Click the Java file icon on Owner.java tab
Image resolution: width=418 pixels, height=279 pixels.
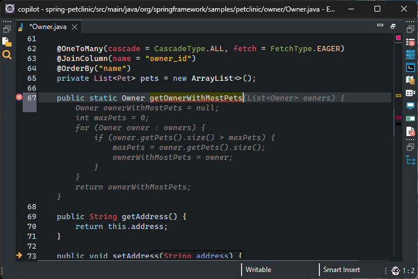[x=21, y=27]
